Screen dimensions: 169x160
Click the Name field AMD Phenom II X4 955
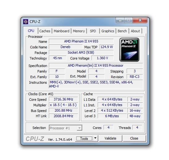81,41
